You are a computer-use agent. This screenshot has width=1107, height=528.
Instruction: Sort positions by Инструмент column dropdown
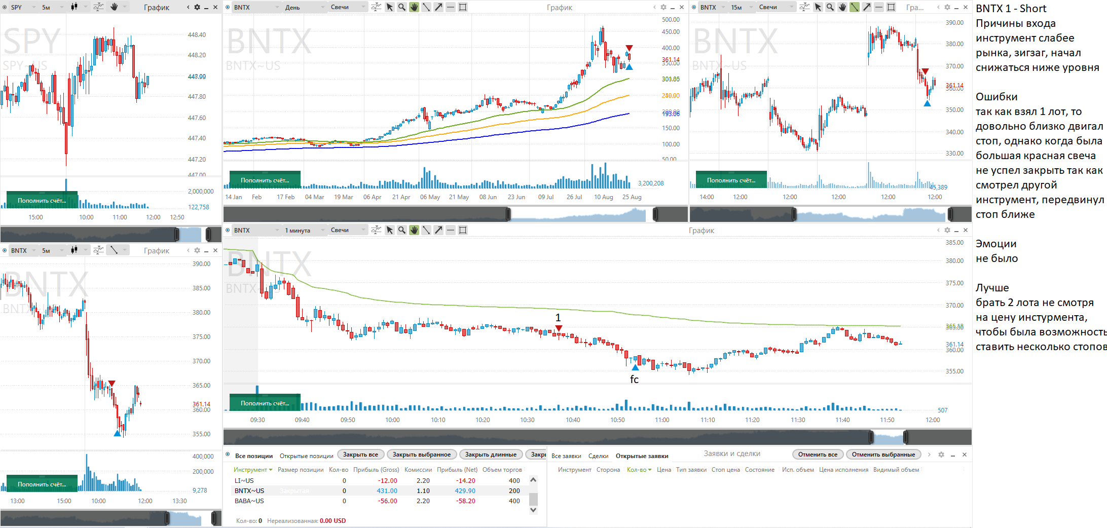pos(252,470)
